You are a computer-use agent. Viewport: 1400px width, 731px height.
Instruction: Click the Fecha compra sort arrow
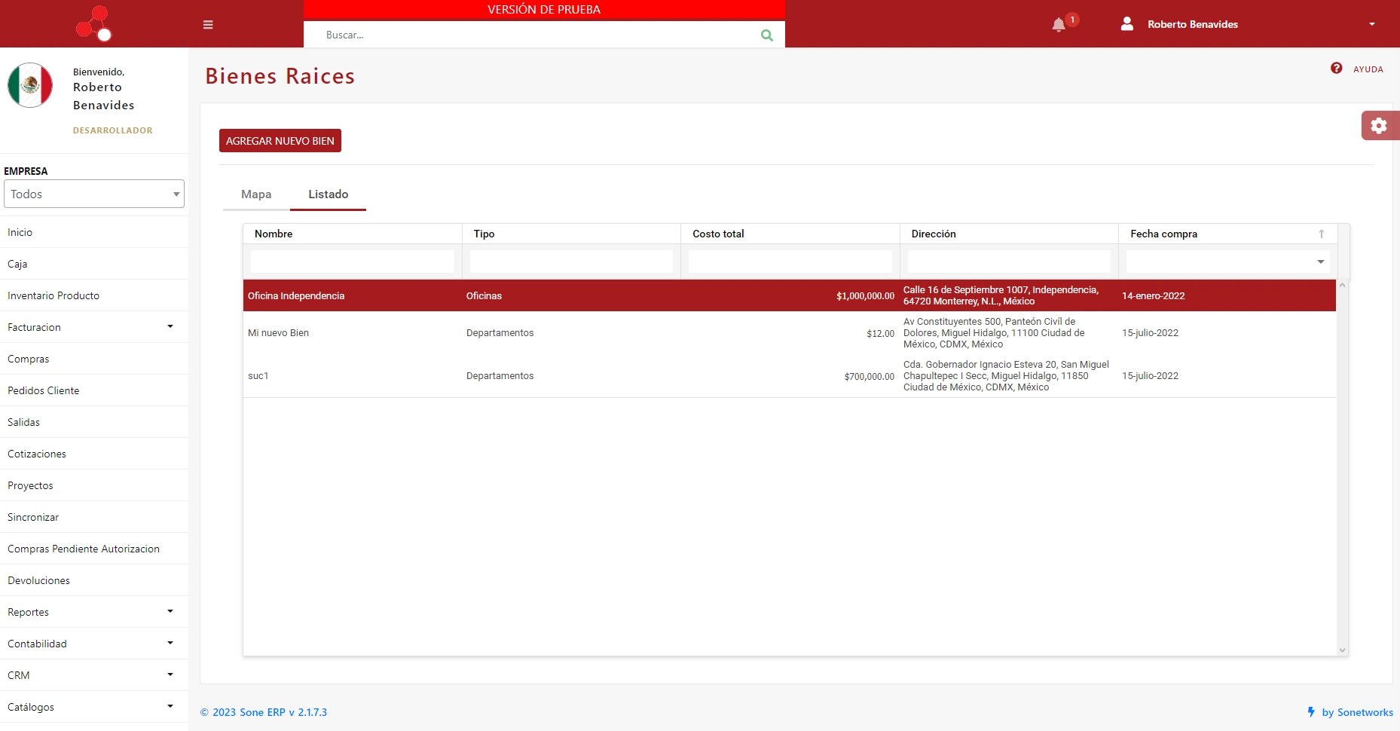1322,234
